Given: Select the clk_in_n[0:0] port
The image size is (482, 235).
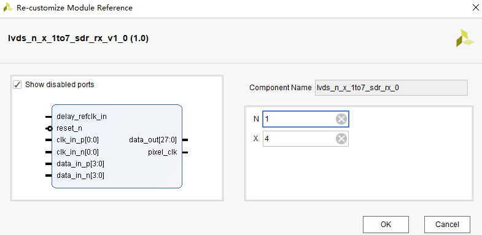Looking at the screenshot, I should click(x=77, y=152).
